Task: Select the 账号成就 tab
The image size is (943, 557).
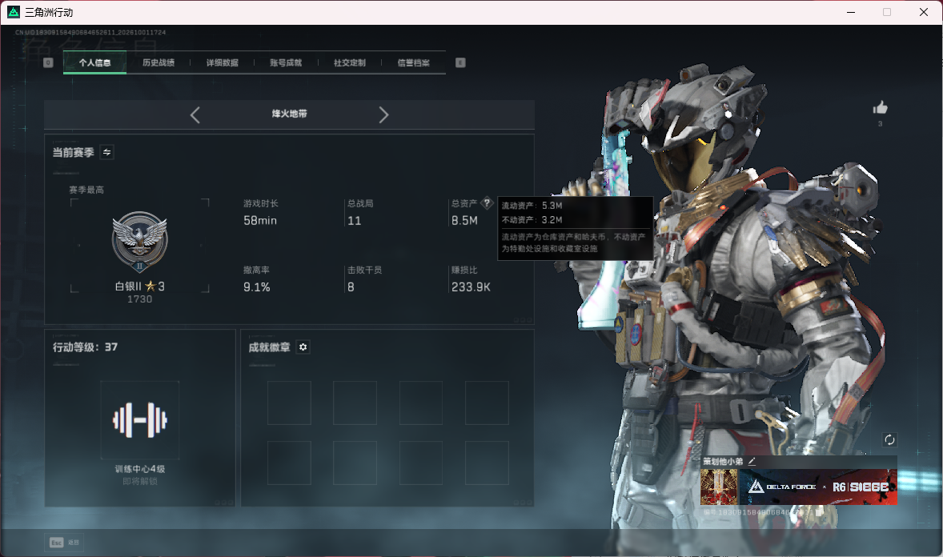Action: (286, 62)
